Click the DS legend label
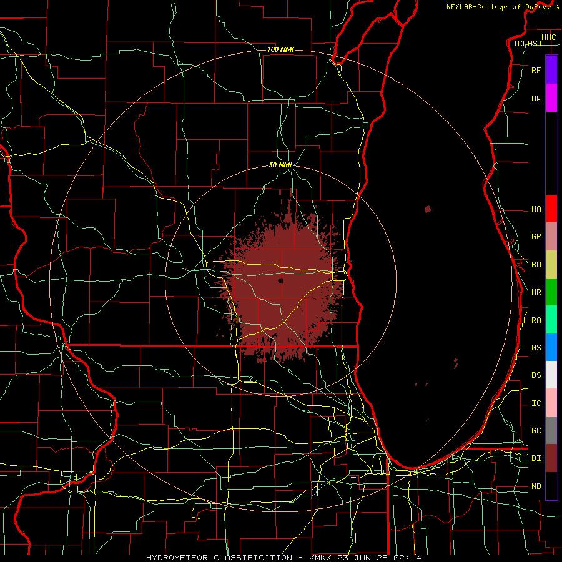This screenshot has height=562, width=562. (536, 375)
